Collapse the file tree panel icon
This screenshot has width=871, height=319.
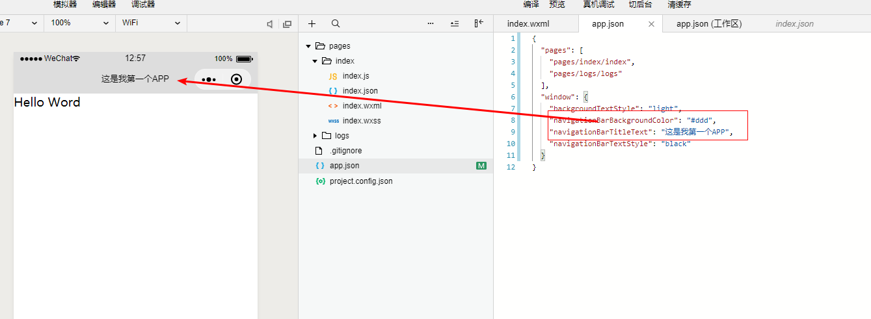coord(479,23)
